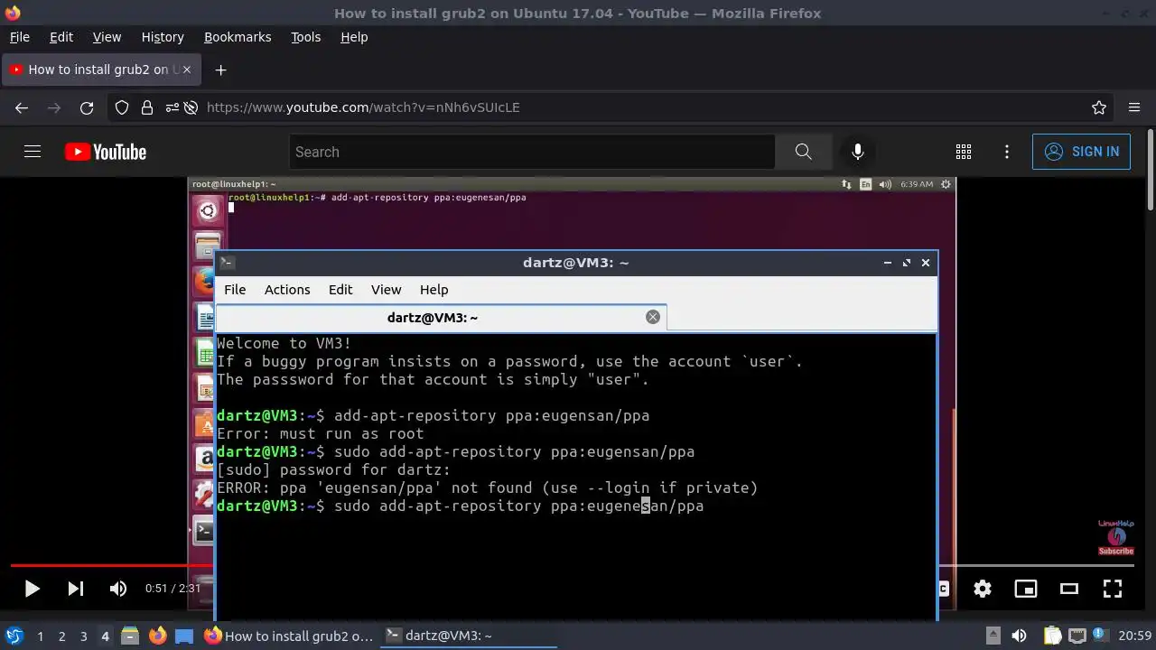Viewport: 1156px width, 650px height.
Task: Open Firefox Tools menu
Action: pyautogui.click(x=305, y=37)
